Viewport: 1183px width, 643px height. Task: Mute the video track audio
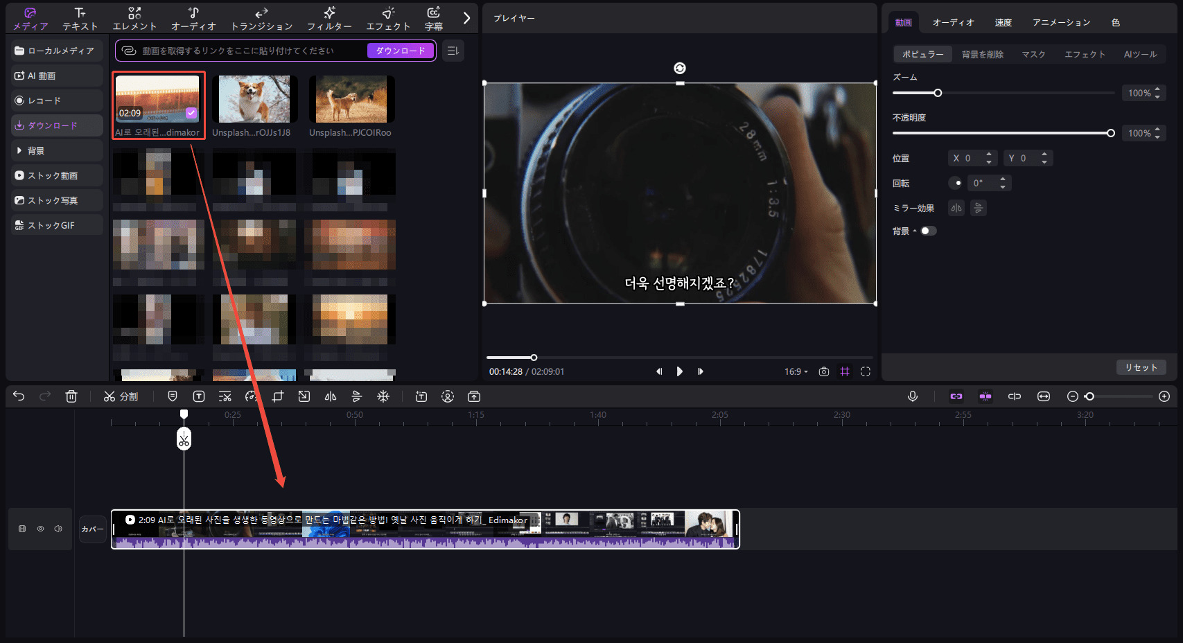(x=58, y=529)
